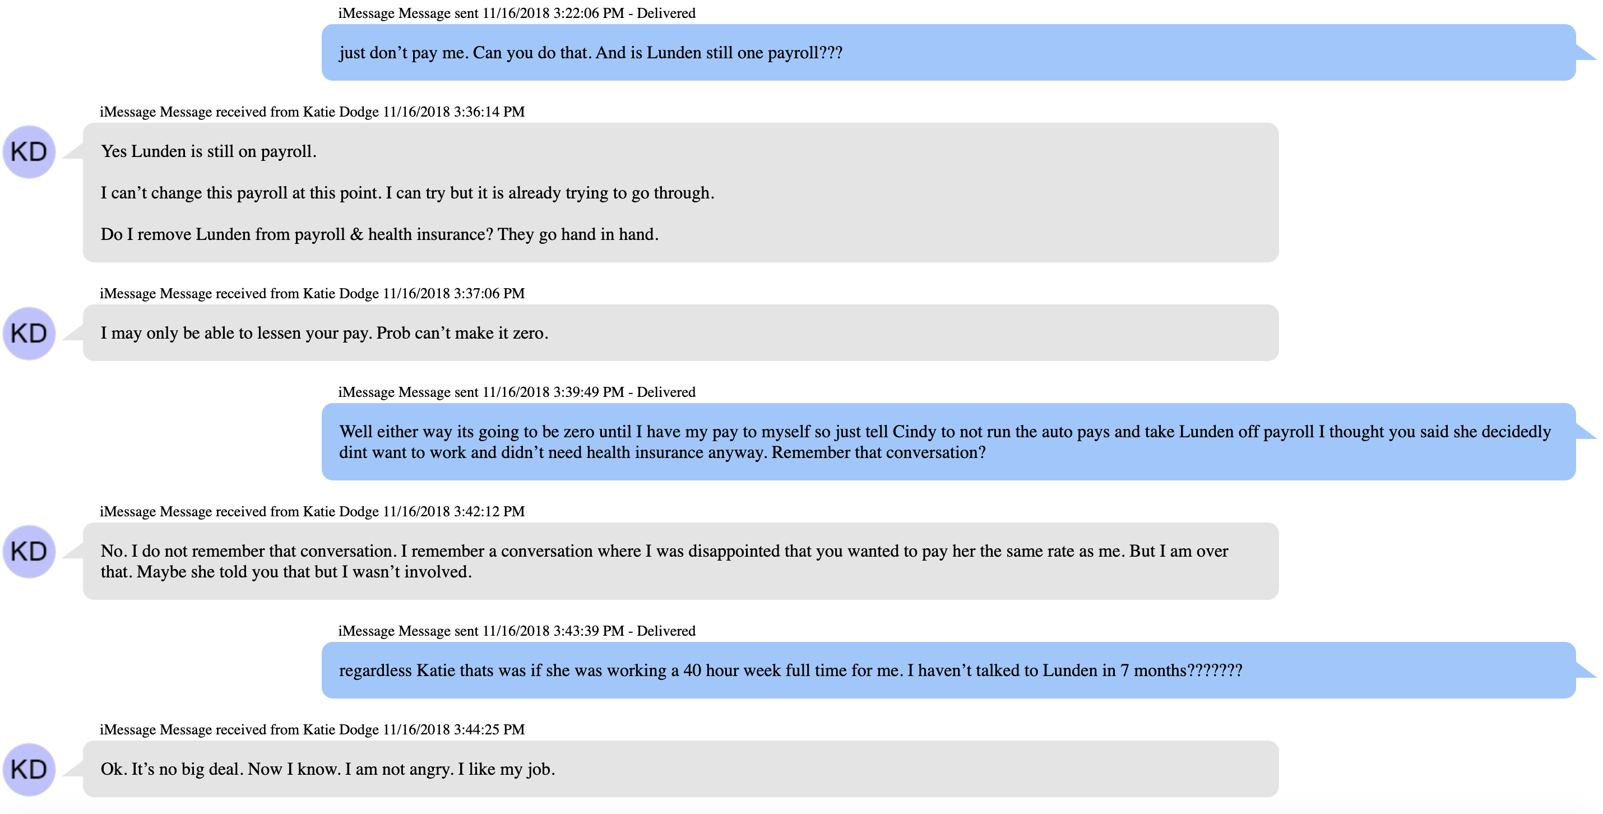Select the 'Yes Lunden is still on payroll' bubble
This screenshot has width=1603, height=814.
681,192
